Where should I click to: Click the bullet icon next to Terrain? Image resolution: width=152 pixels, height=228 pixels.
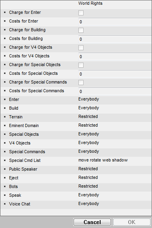(x=5, y=117)
